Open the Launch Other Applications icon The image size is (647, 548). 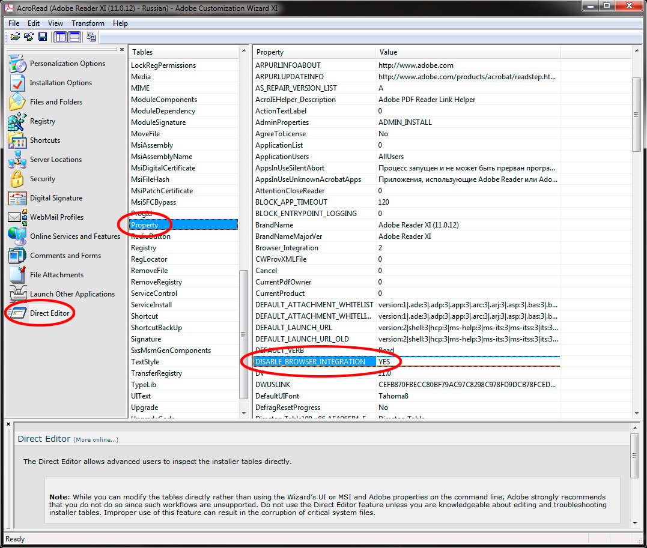point(18,294)
